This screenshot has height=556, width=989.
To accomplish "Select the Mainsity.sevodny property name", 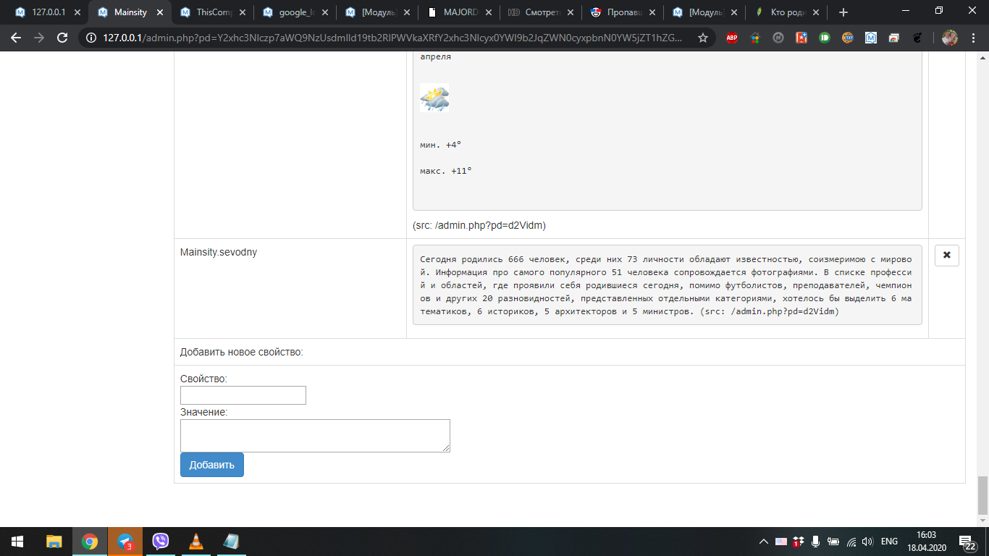I will pyautogui.click(x=219, y=253).
